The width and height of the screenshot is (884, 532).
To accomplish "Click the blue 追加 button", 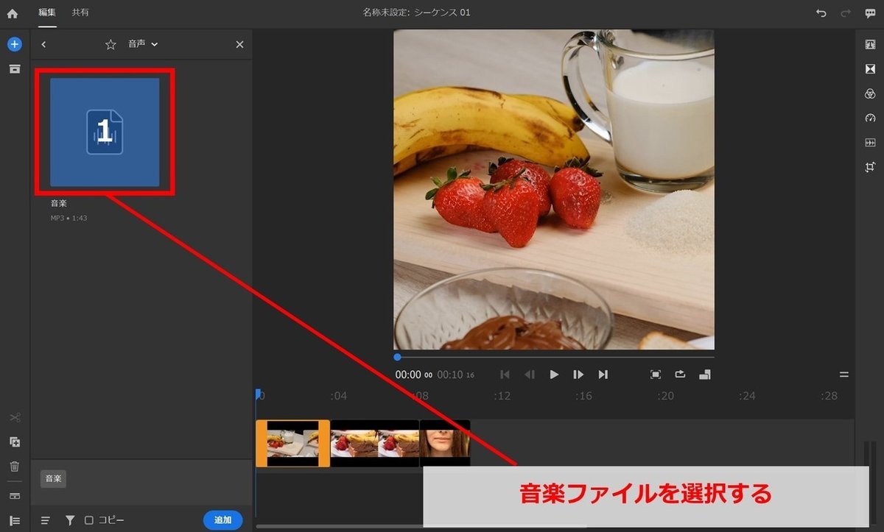I will click(x=222, y=520).
